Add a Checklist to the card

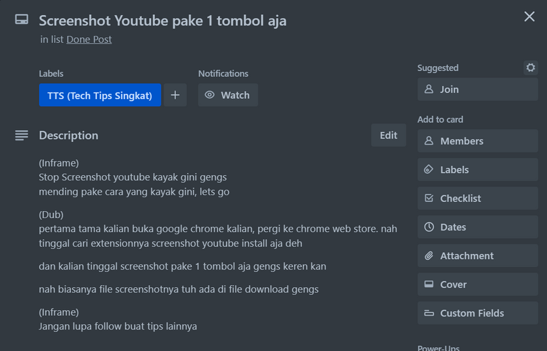477,198
